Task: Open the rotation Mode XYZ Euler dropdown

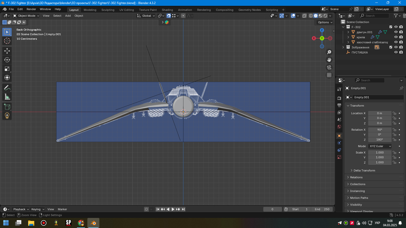Action: coord(380,146)
